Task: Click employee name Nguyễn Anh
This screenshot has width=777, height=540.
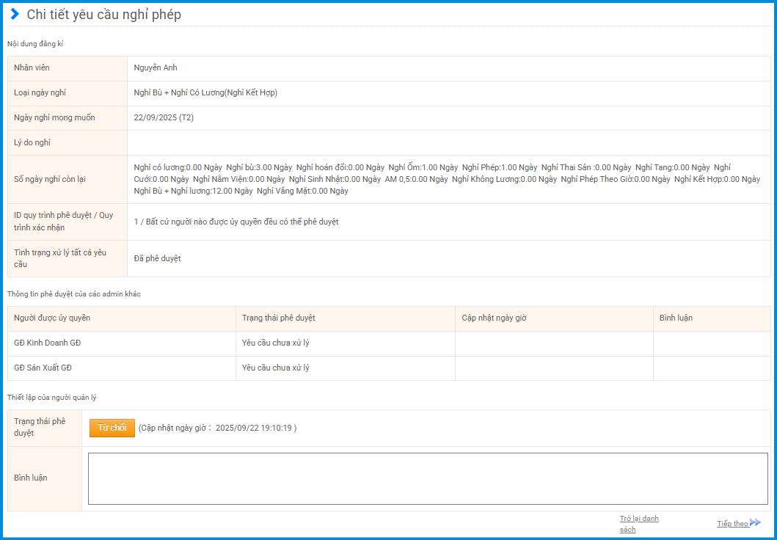Action: [x=156, y=68]
